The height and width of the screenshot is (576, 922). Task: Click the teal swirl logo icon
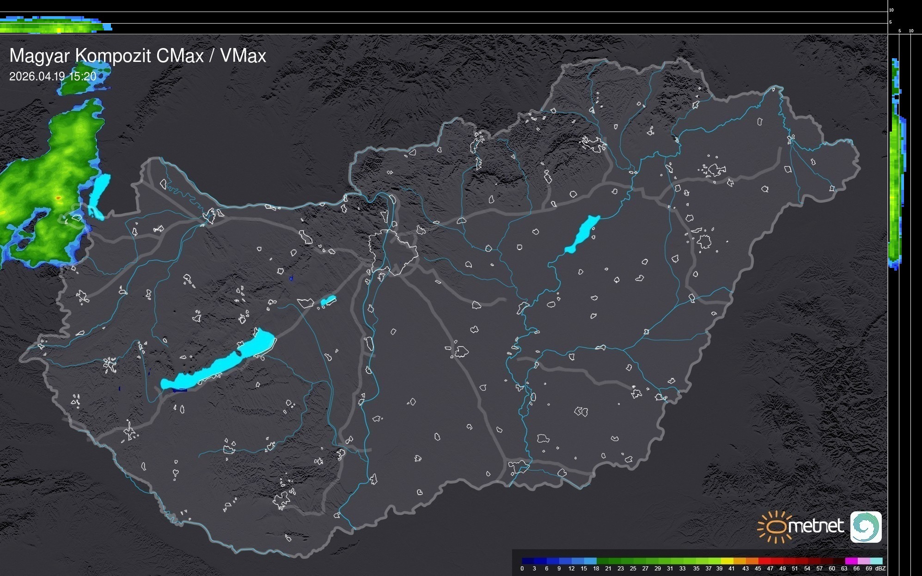(x=866, y=527)
